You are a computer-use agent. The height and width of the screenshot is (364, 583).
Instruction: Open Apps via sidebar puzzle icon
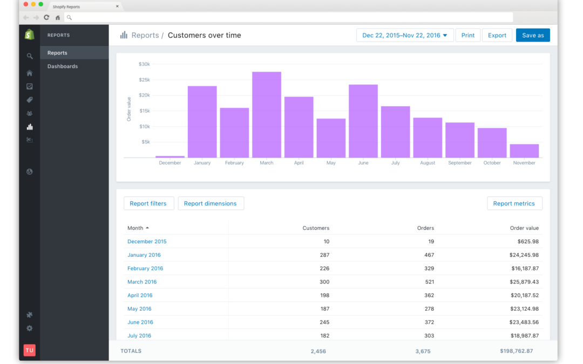29,315
